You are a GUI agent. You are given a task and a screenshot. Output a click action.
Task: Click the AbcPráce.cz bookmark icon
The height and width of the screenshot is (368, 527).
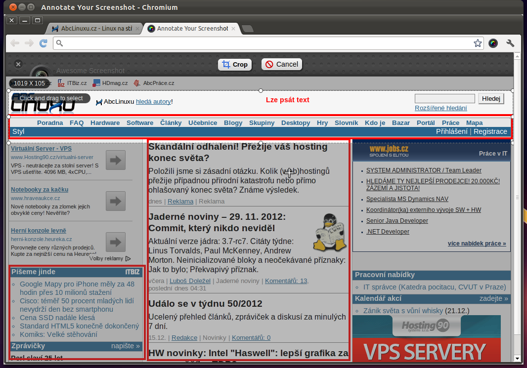[x=137, y=83]
